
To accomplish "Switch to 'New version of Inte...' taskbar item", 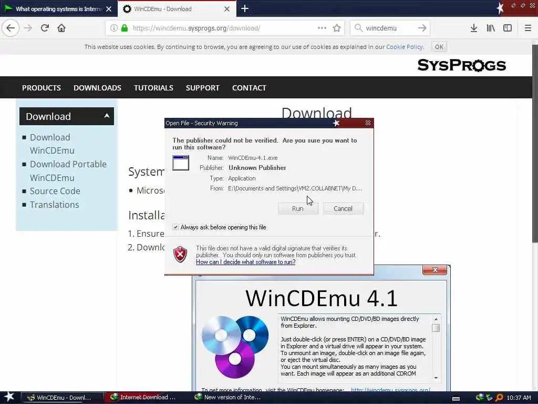I will pyautogui.click(x=228, y=397).
